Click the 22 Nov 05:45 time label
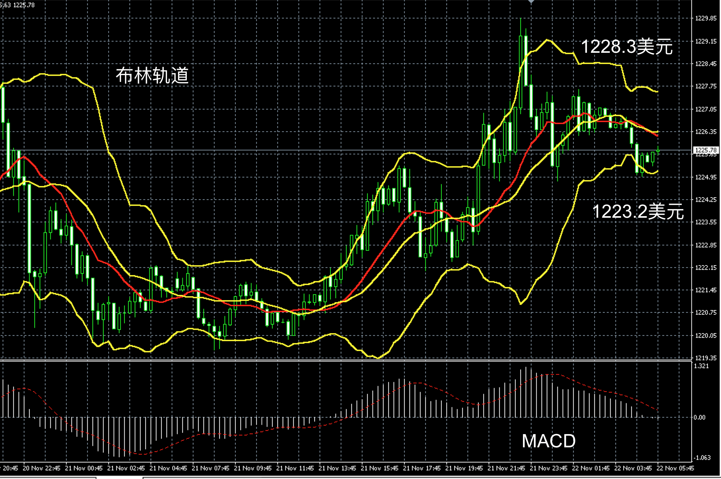 (675, 468)
